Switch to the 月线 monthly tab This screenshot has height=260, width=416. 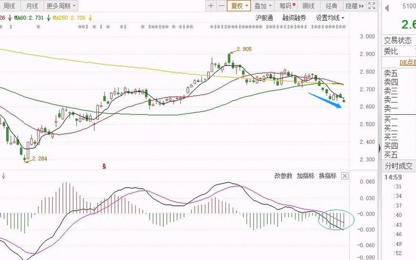coord(32,6)
